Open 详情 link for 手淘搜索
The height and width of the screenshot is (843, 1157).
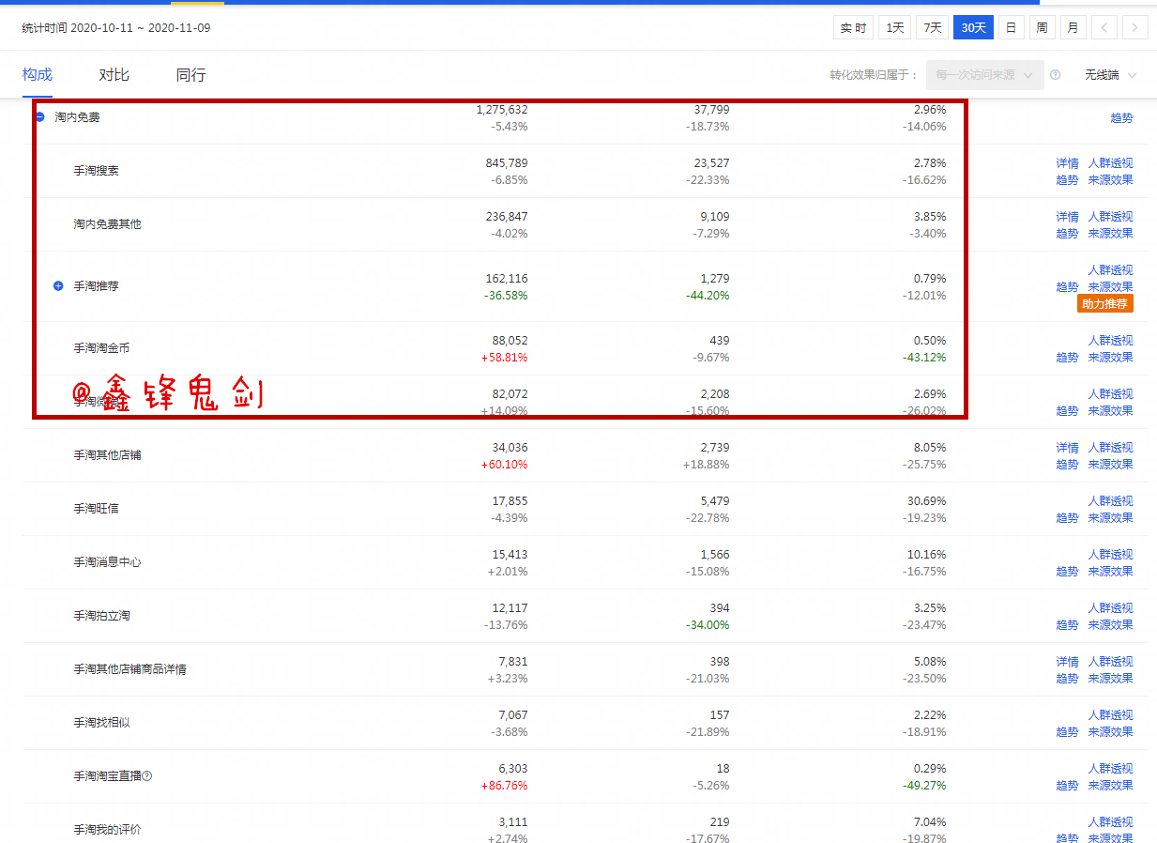(x=1067, y=163)
